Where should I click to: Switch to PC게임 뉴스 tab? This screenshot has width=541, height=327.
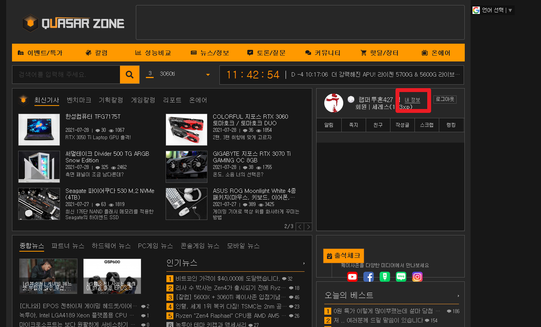(x=156, y=246)
